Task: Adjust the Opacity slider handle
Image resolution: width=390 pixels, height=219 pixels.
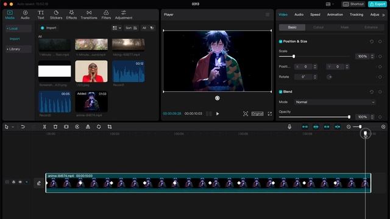Action: [x=349, y=117]
